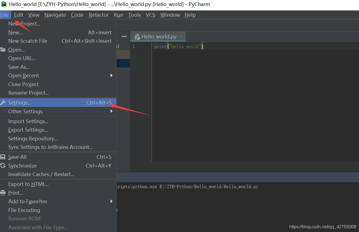The width and height of the screenshot is (359, 232).
Task: Click the Open... folder icon
Action: (3, 50)
